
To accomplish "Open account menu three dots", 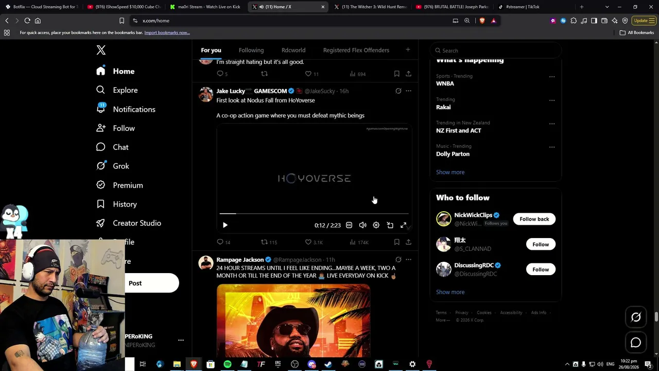I will pos(181,341).
